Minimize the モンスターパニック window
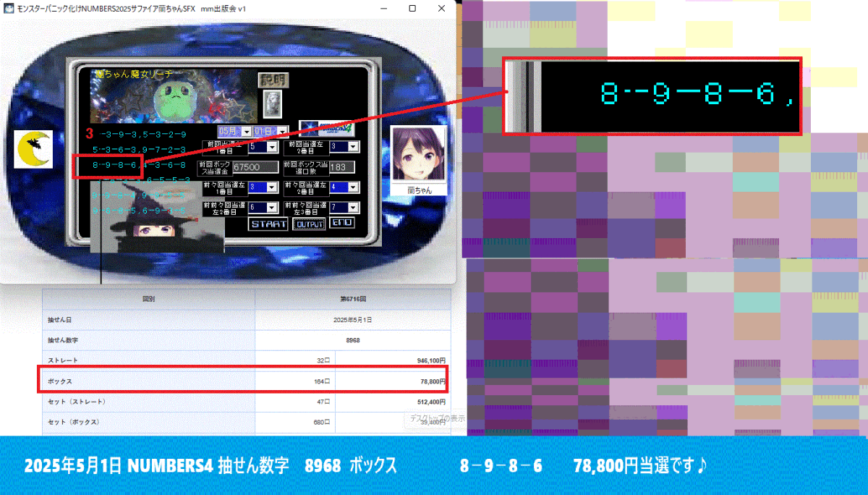This screenshot has width=868, height=495. [x=383, y=9]
